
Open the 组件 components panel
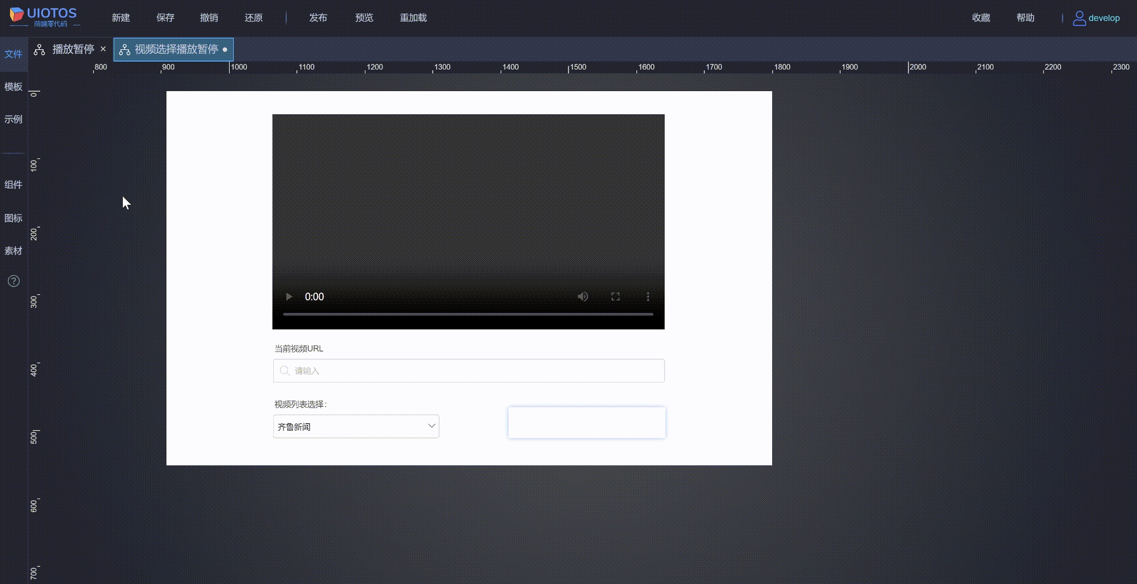coord(14,184)
